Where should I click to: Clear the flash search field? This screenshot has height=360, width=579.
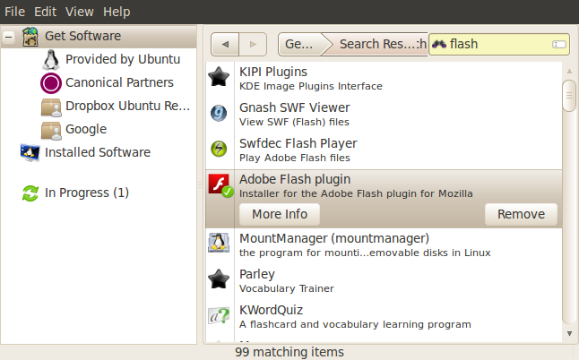pos(559,44)
